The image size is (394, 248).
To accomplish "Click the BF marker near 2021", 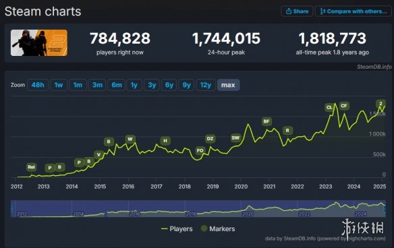I will pyautogui.click(x=266, y=121).
